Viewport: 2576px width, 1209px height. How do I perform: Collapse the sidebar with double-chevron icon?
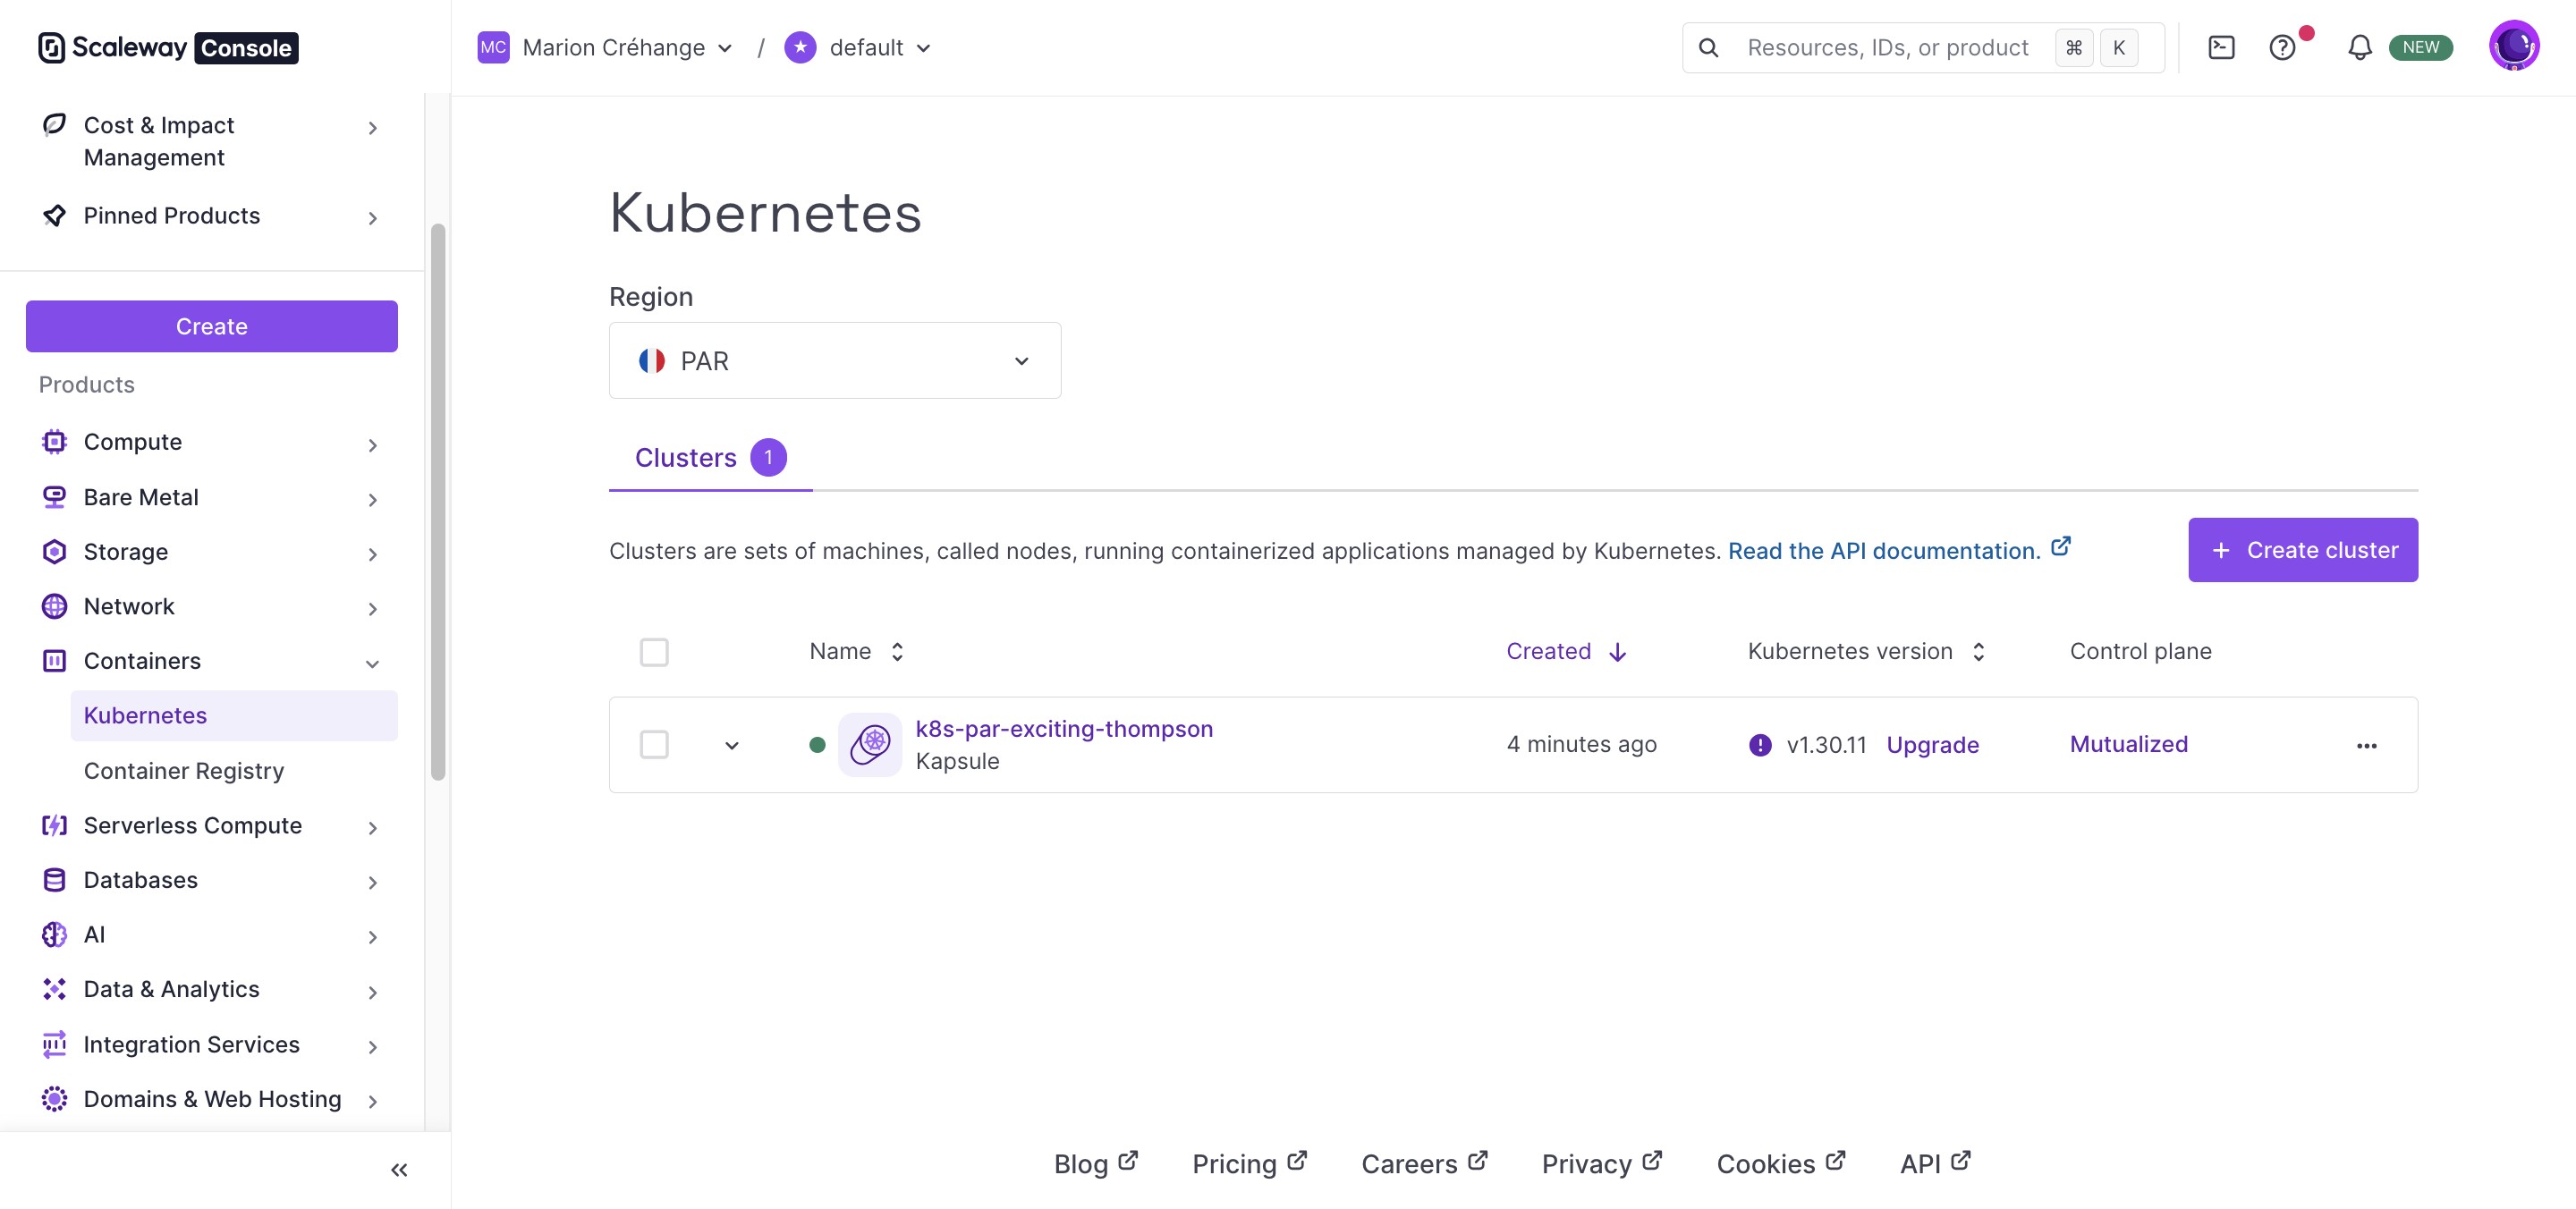399,1170
